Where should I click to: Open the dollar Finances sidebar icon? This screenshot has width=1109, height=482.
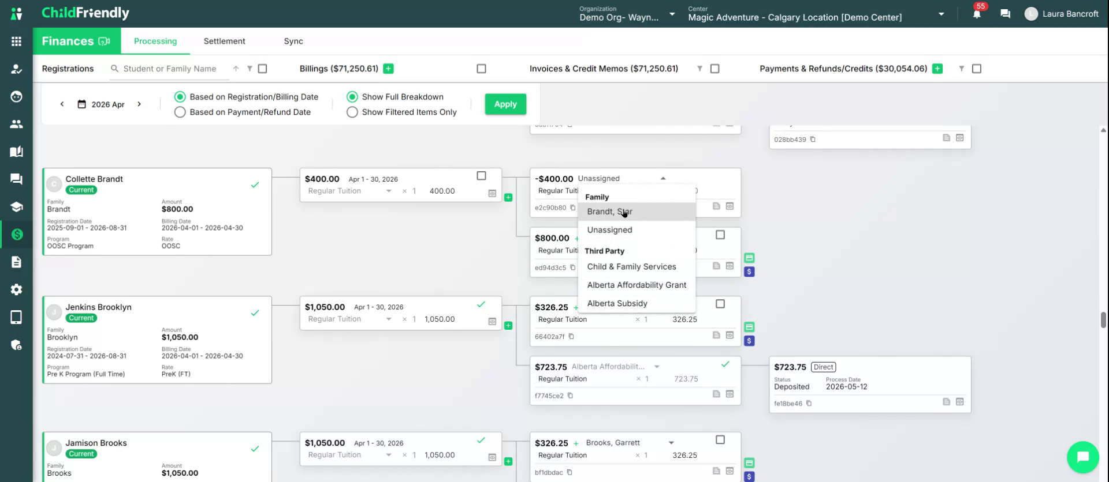click(x=16, y=234)
